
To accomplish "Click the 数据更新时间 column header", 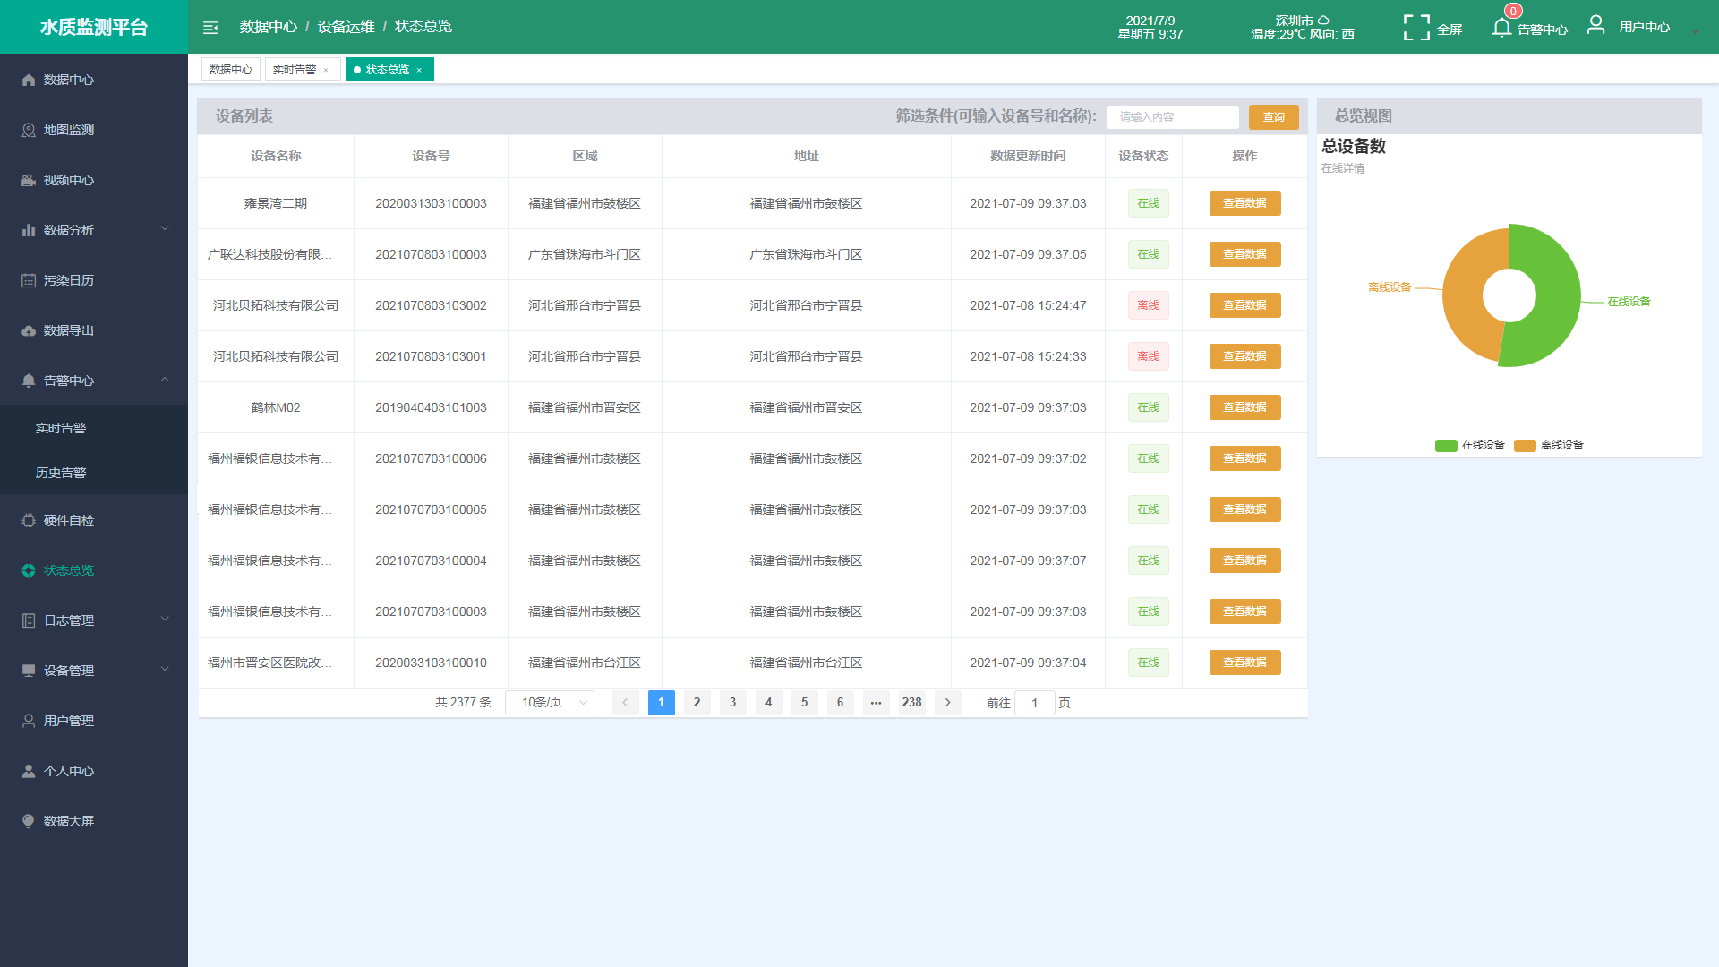I will click(1028, 156).
